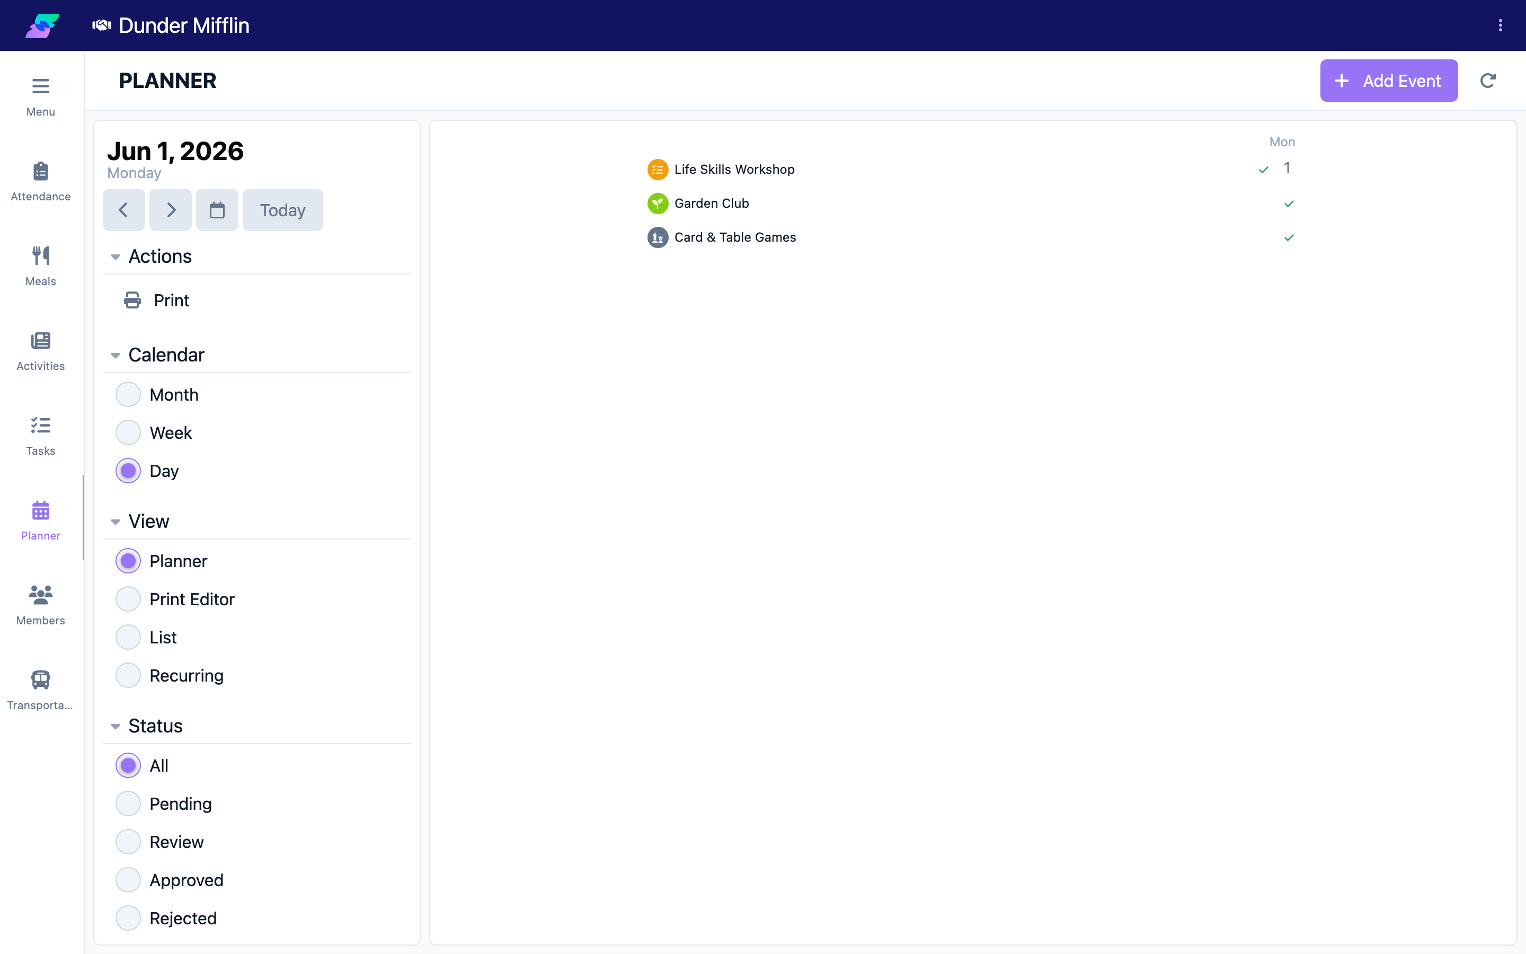Open the date picker calendar icon
Screen dimensions: 1526x954
(x=217, y=210)
